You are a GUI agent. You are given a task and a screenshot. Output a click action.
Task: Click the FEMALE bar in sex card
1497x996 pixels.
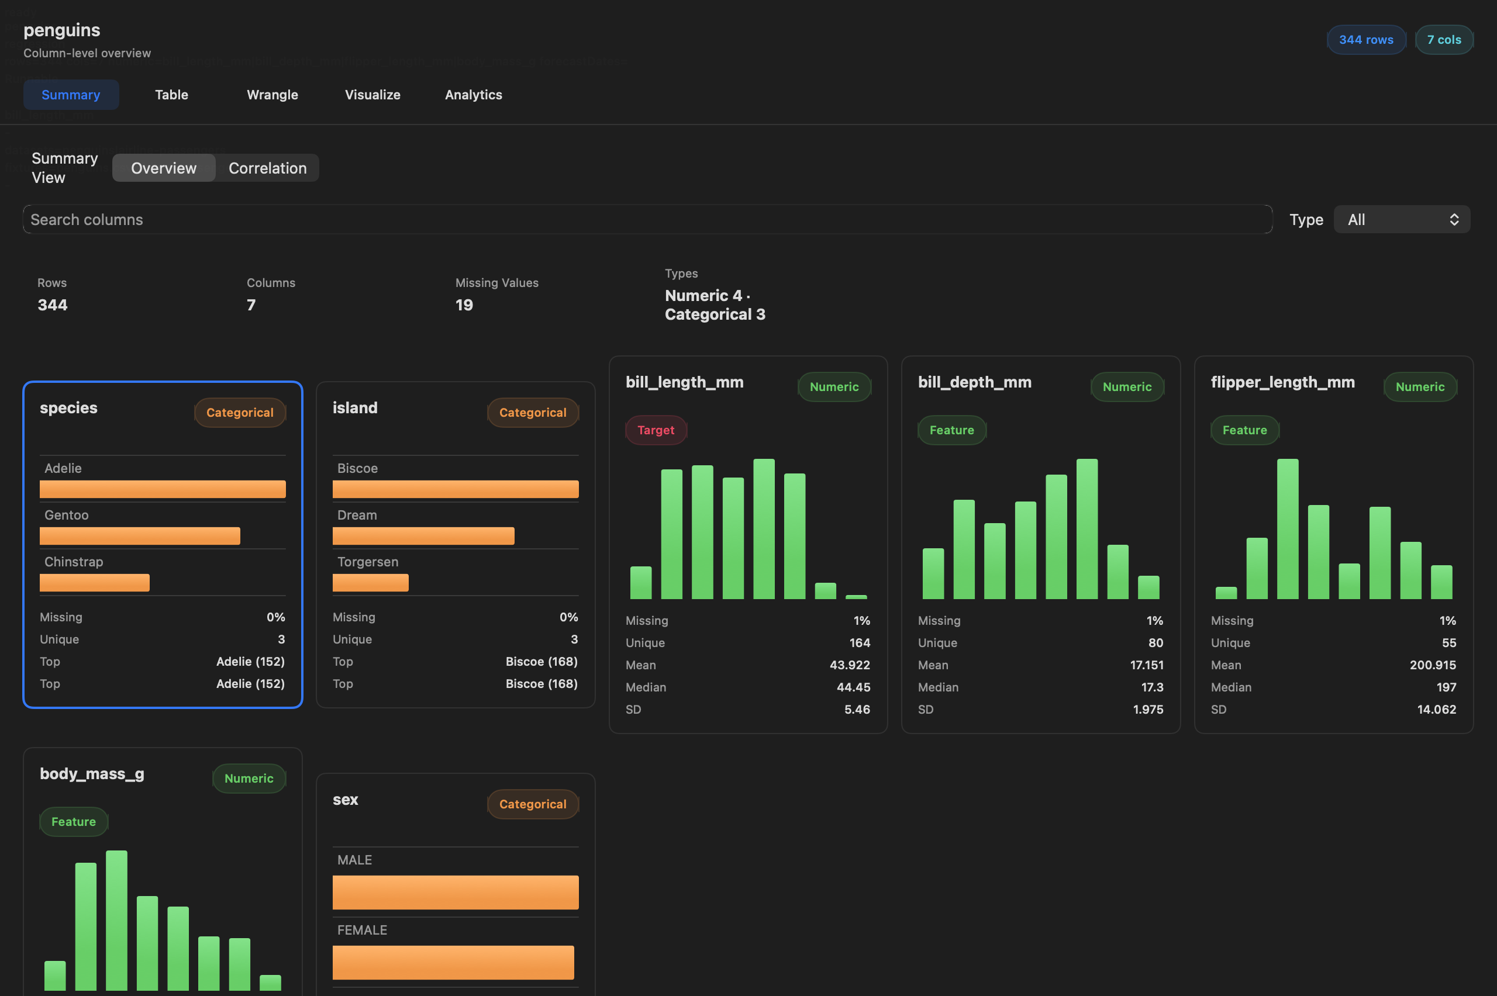[x=453, y=962]
